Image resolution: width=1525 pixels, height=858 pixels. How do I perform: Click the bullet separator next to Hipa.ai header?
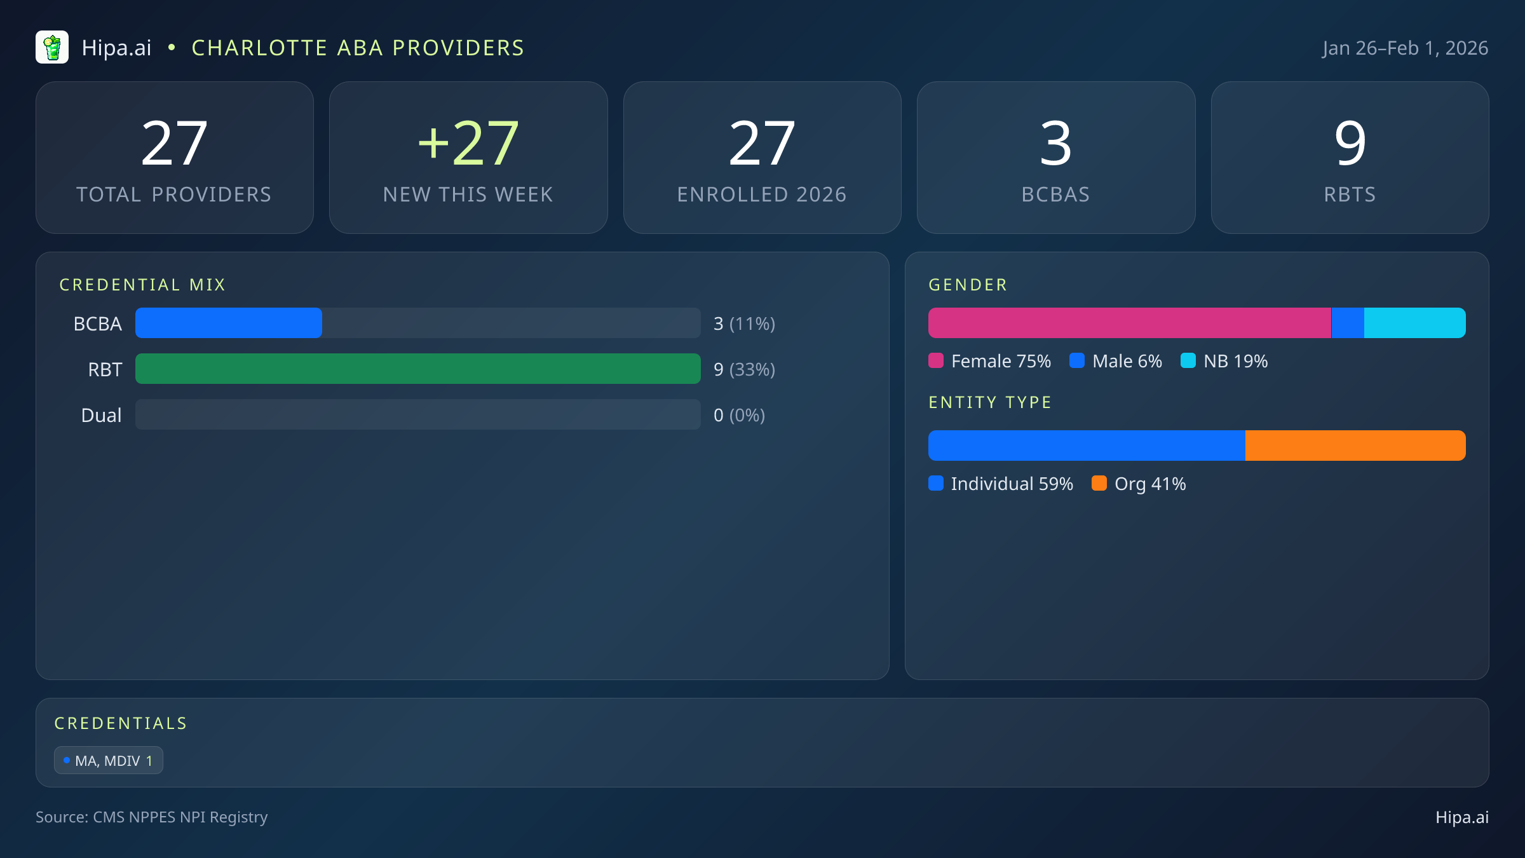(170, 47)
